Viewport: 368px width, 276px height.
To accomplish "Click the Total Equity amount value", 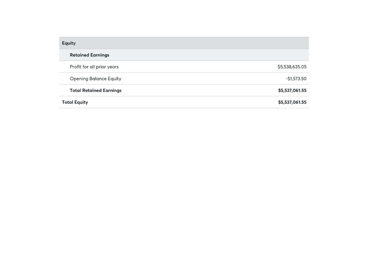I will tap(292, 102).
